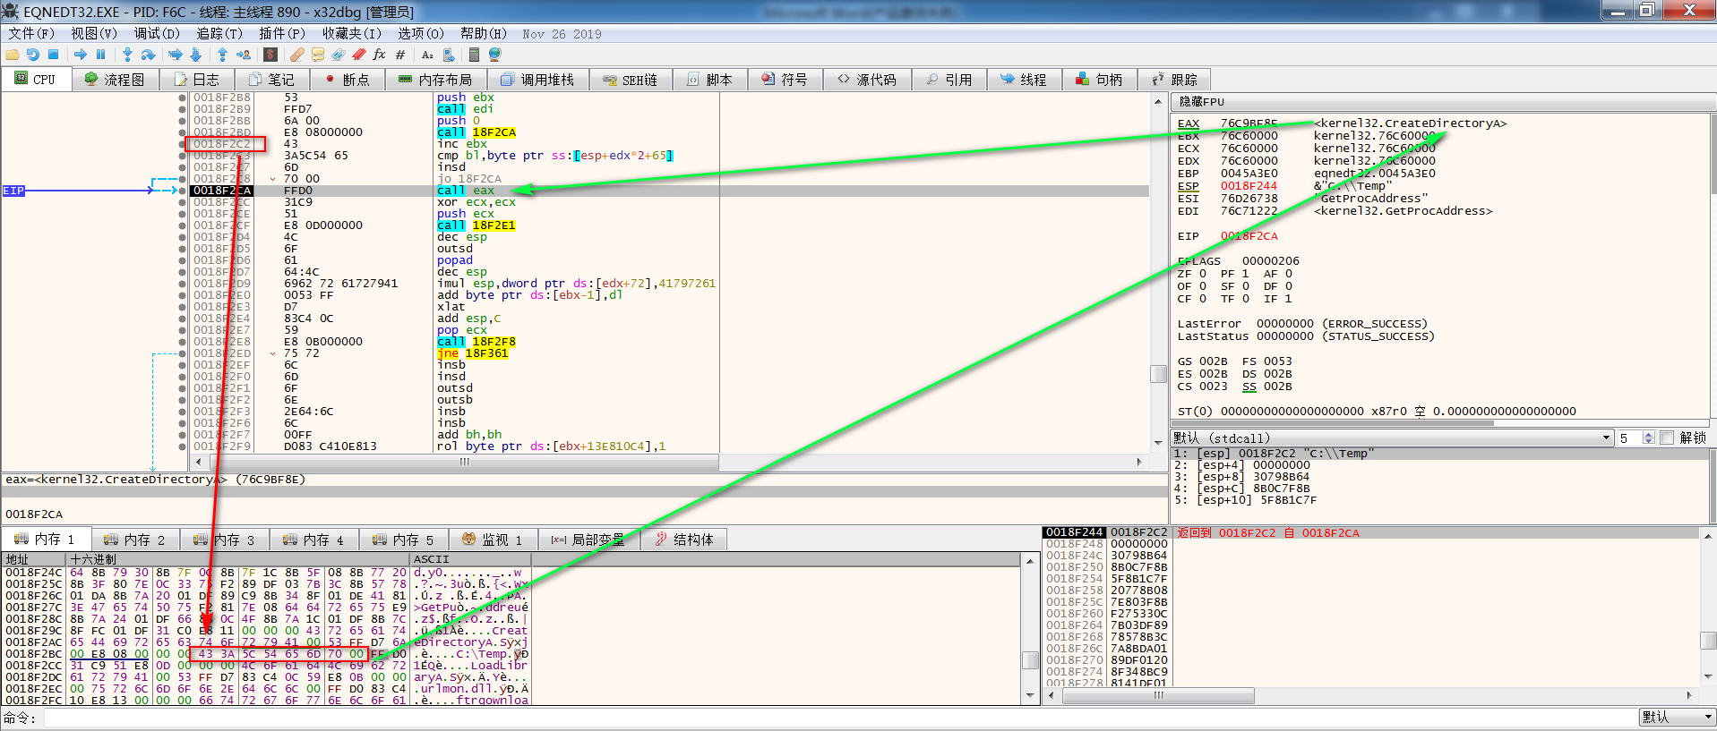Open the 收藏夹(I) menu
1717x731 pixels.
click(352, 34)
